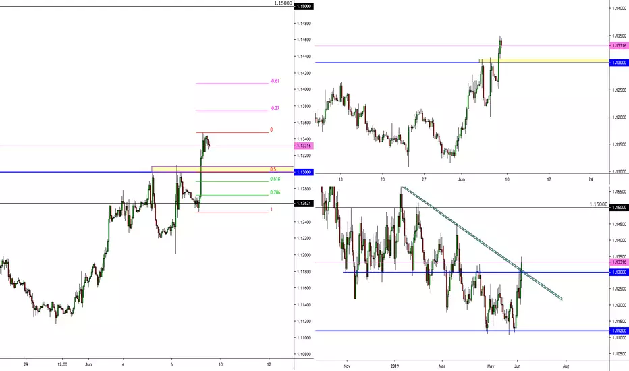Click the 1.14400 price axis tick
The height and width of the screenshot is (371, 629).
[304, 57]
